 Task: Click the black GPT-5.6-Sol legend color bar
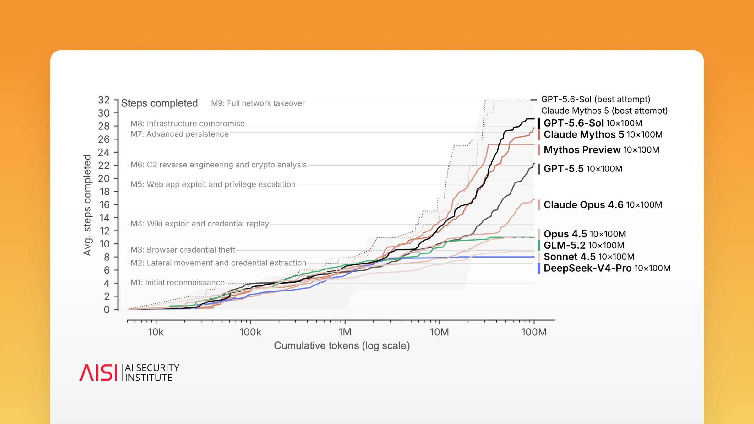point(538,123)
